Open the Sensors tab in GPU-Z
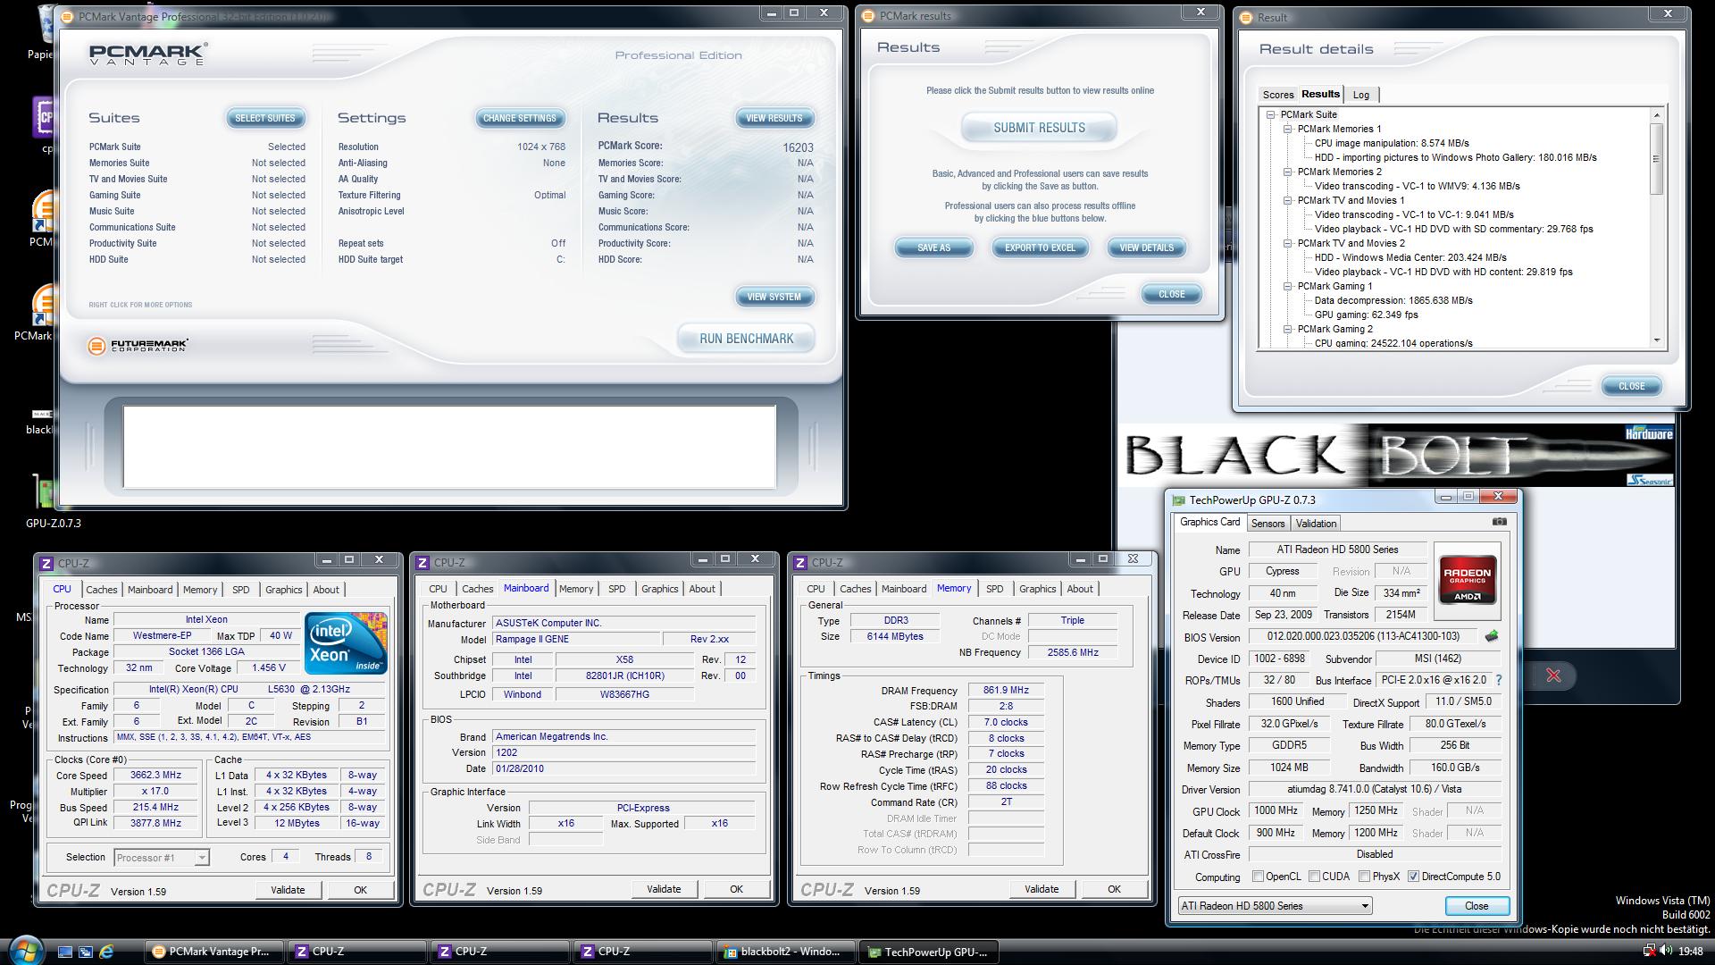 pos(1267,524)
